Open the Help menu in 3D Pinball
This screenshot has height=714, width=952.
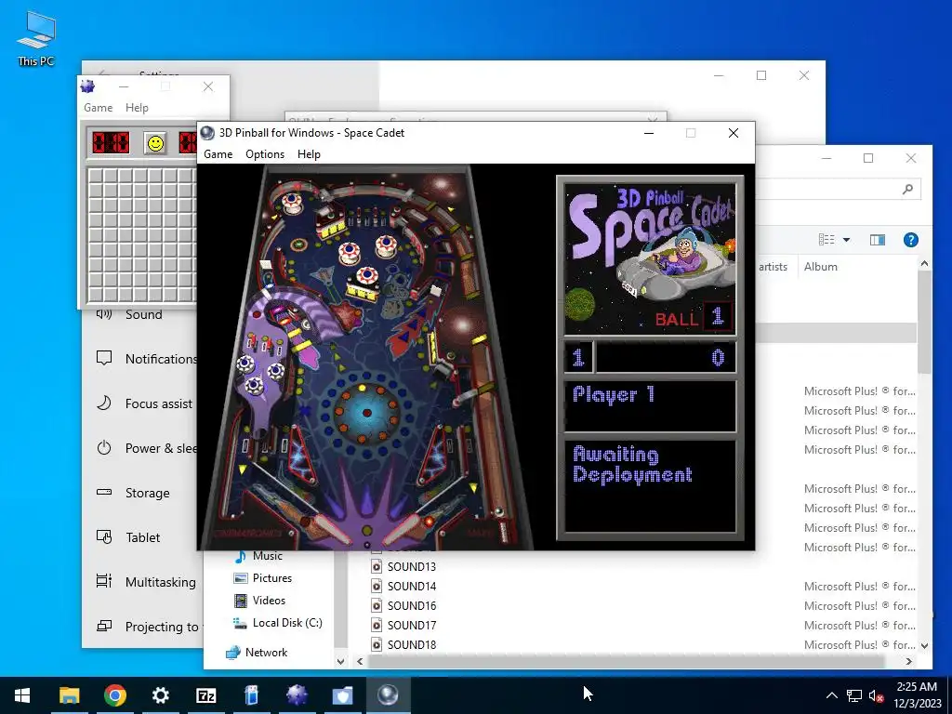[309, 154]
